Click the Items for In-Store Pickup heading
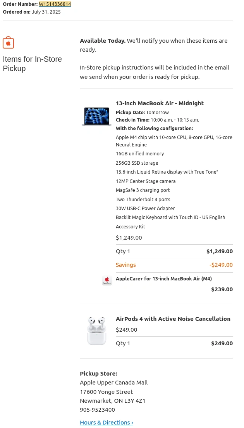244x428 pixels. (32, 64)
